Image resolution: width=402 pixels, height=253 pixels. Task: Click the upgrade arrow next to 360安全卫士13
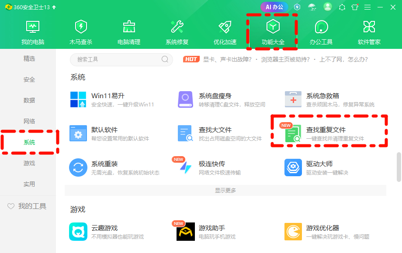coord(54,7)
